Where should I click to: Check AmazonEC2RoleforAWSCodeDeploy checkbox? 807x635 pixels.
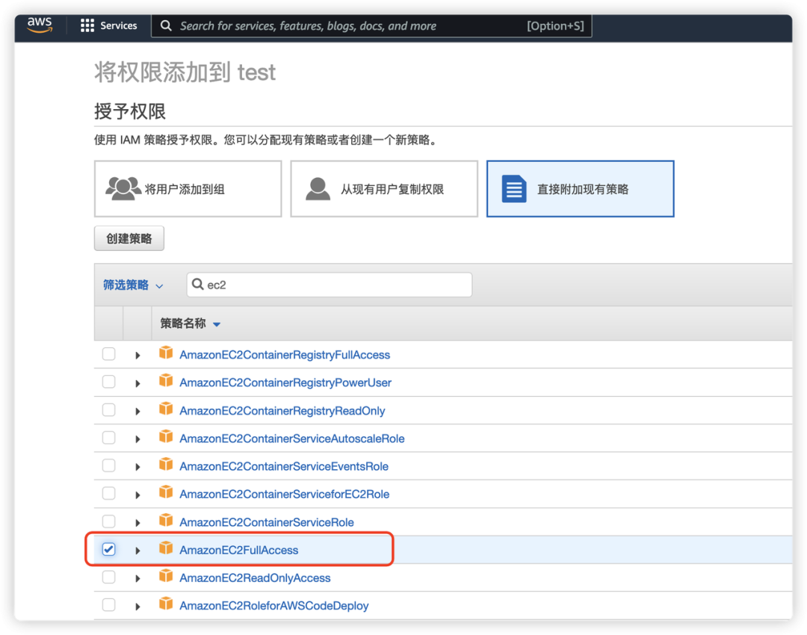(x=108, y=604)
